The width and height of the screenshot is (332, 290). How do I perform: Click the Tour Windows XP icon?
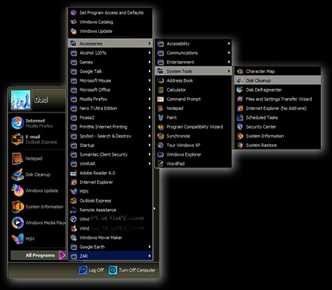click(160, 145)
